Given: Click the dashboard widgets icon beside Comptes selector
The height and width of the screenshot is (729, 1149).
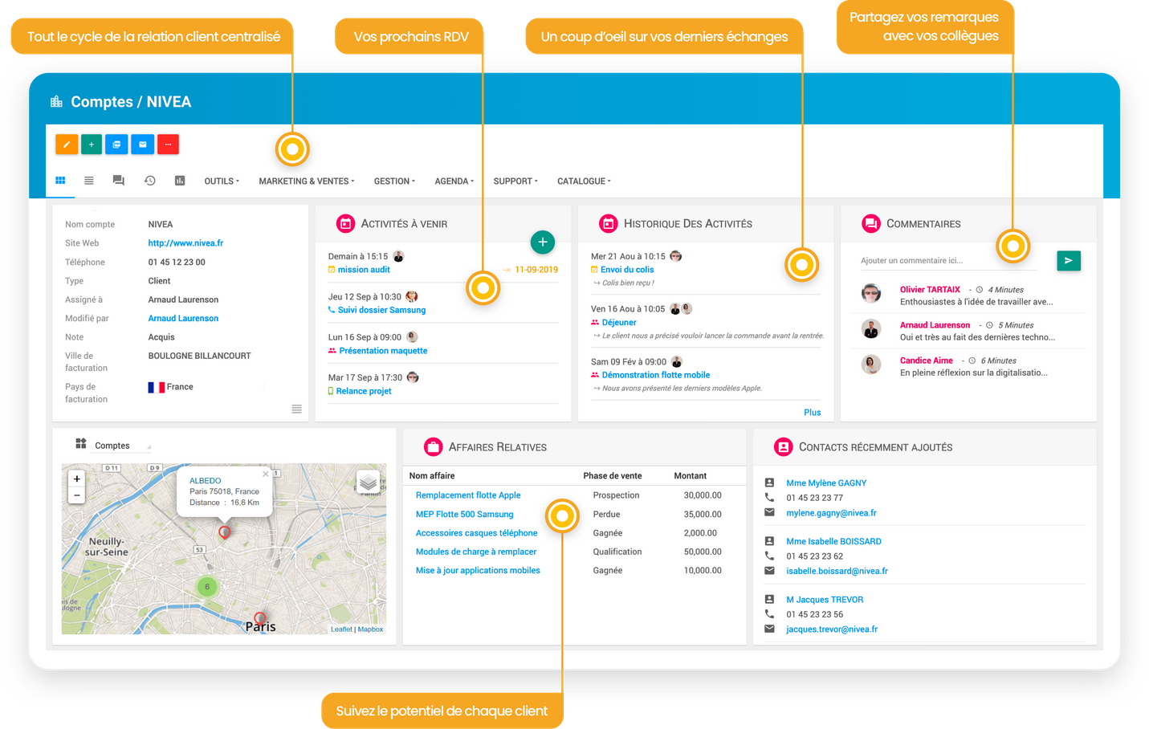Looking at the screenshot, I should click(x=81, y=443).
